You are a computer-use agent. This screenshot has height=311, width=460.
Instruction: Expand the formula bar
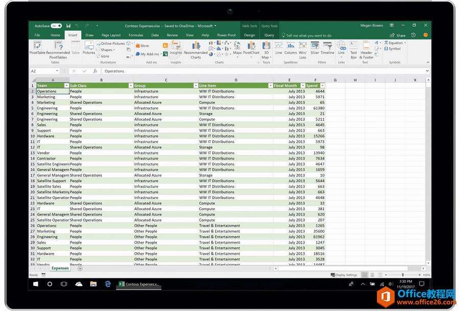(x=427, y=71)
